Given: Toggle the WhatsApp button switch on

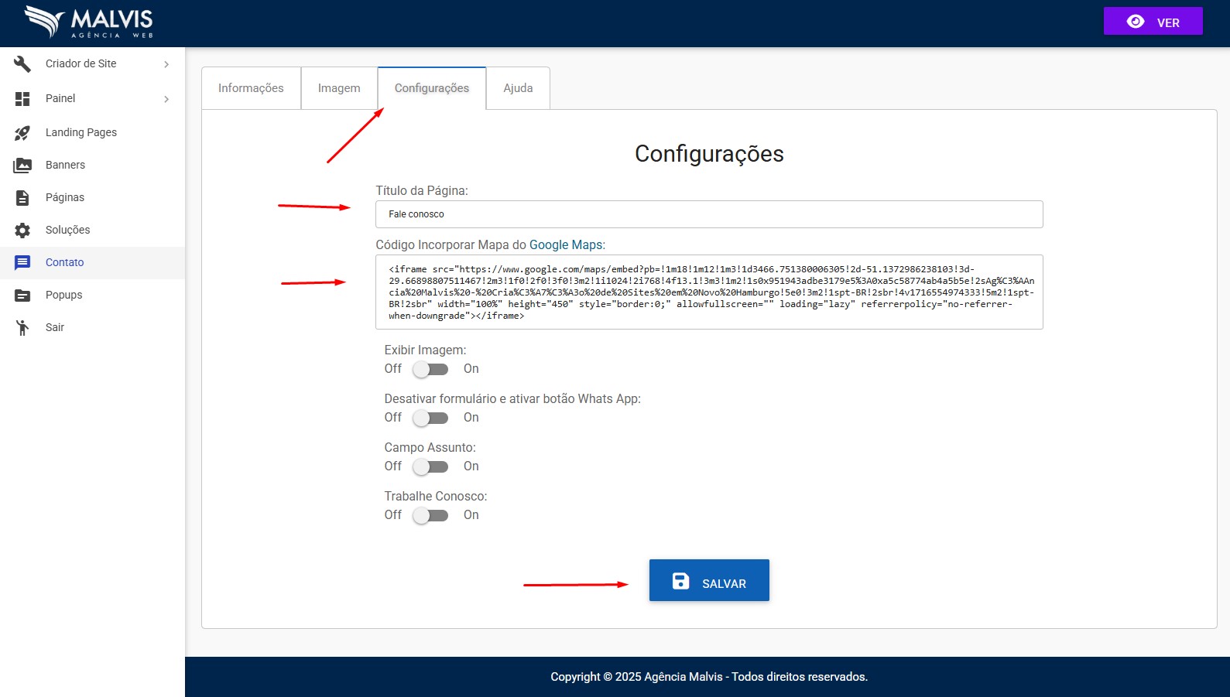Looking at the screenshot, I should (430, 419).
